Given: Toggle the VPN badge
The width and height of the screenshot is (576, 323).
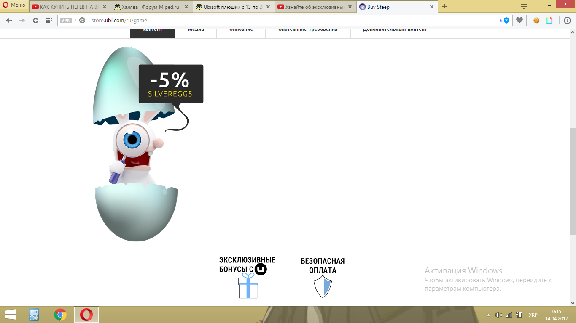Looking at the screenshot, I should click(x=66, y=20).
